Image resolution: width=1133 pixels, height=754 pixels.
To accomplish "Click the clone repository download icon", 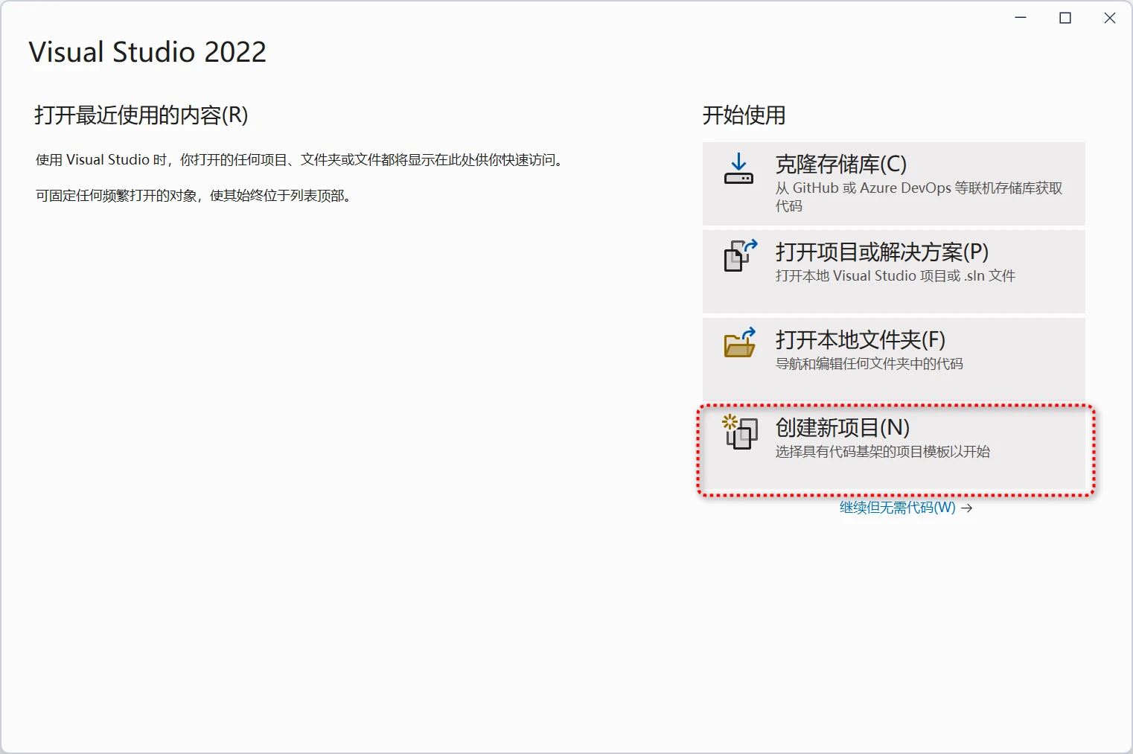I will tap(738, 169).
